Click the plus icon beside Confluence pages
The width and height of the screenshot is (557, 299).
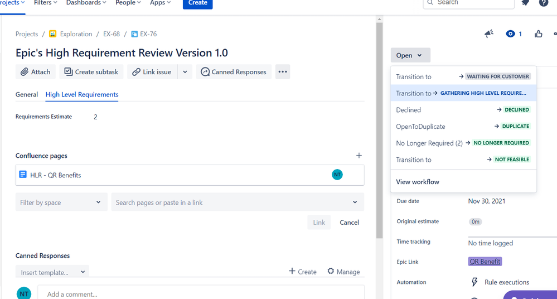[x=359, y=156]
